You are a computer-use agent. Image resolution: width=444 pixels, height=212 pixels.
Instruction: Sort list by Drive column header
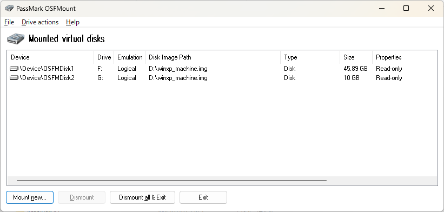tap(104, 57)
